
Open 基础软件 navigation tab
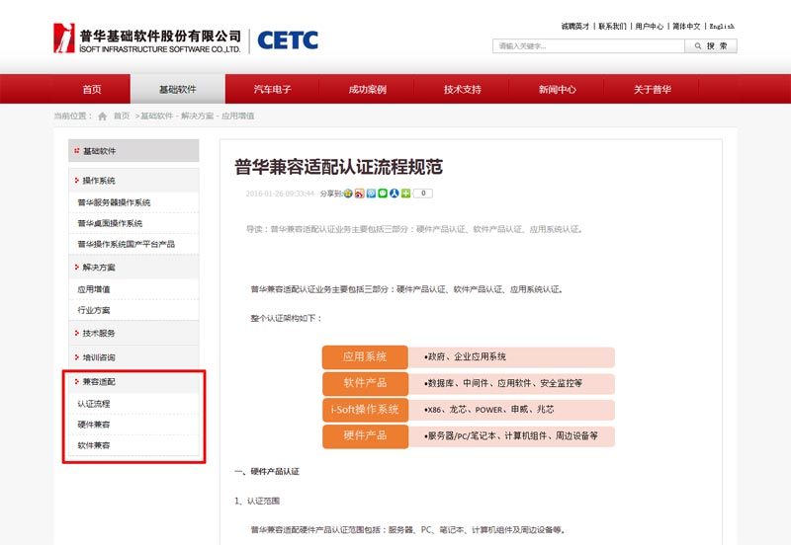click(x=178, y=89)
